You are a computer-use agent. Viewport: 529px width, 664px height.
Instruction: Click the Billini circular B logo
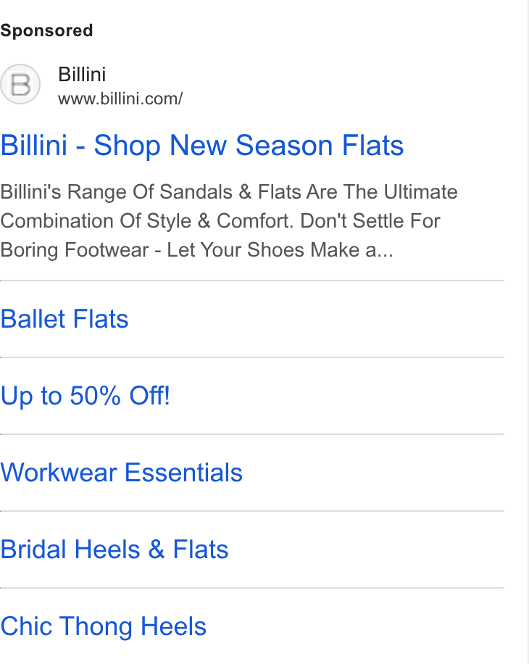click(20, 84)
